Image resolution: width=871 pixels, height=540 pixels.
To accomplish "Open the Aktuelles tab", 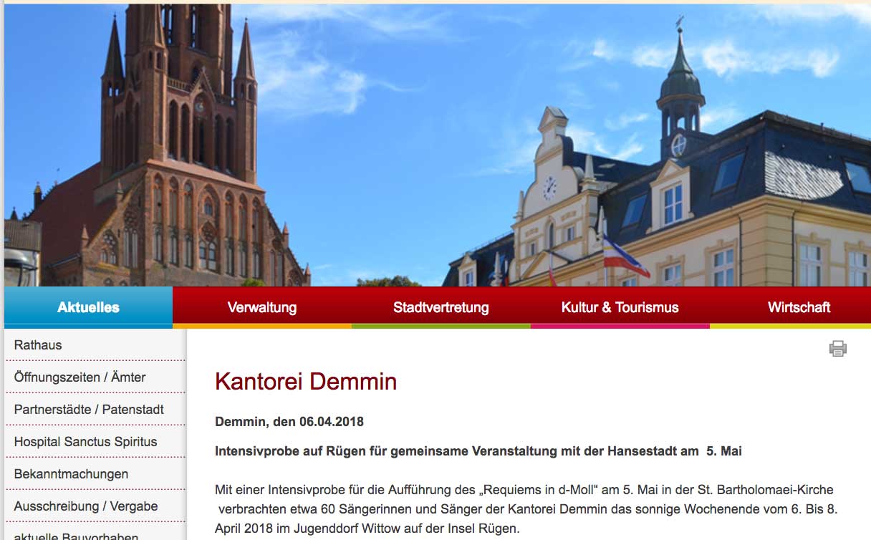I will [88, 307].
